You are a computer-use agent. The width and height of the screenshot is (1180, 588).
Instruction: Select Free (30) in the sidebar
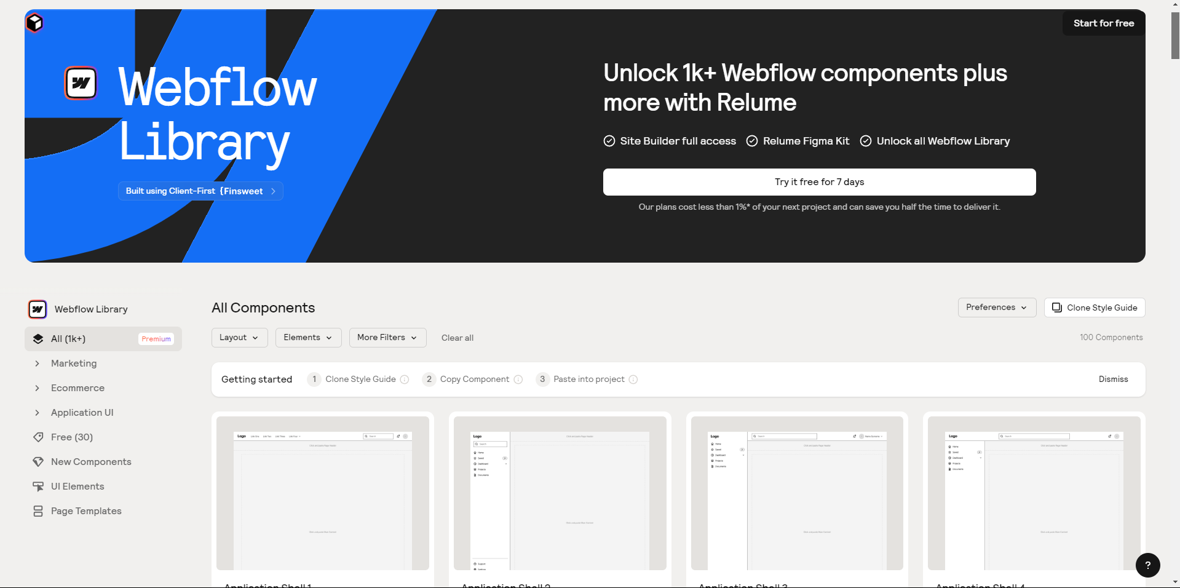103,437
